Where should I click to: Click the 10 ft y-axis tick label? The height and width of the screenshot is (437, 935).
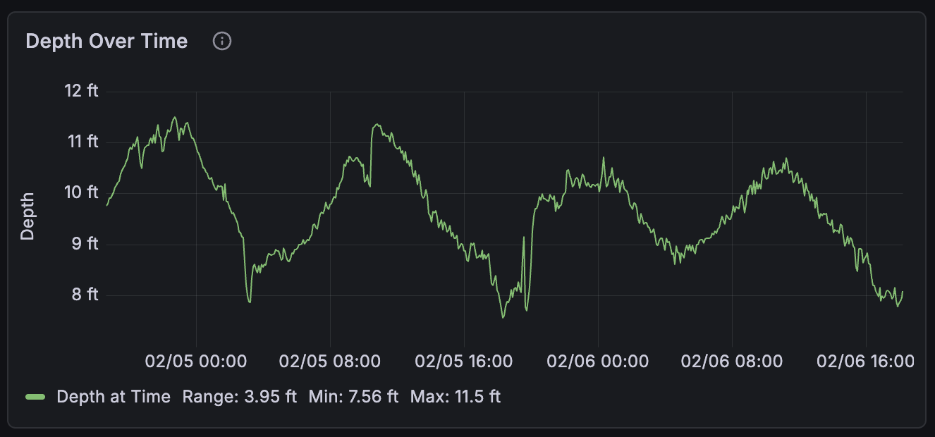click(82, 192)
